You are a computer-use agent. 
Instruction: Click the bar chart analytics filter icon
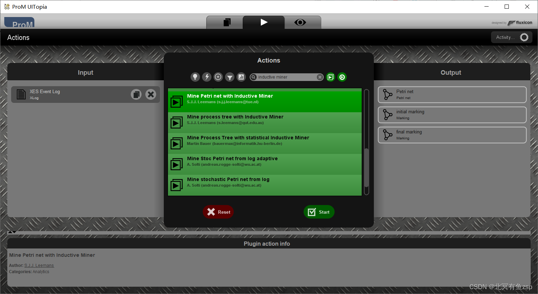[x=241, y=77]
